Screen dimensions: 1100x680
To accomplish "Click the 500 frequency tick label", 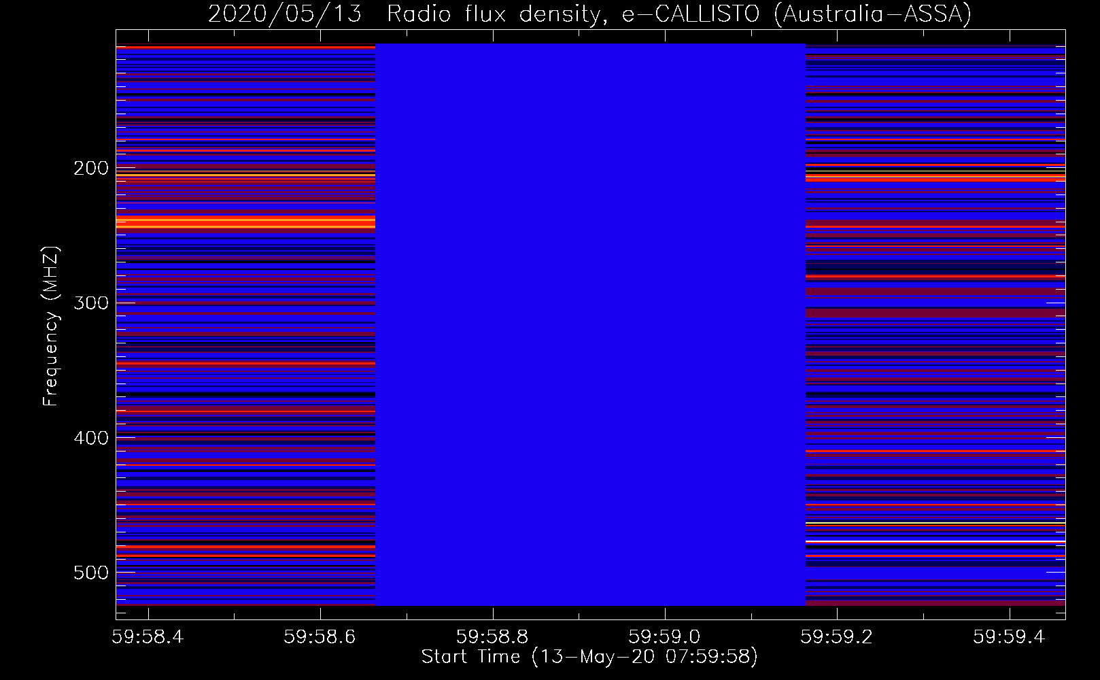I will pos(91,573).
